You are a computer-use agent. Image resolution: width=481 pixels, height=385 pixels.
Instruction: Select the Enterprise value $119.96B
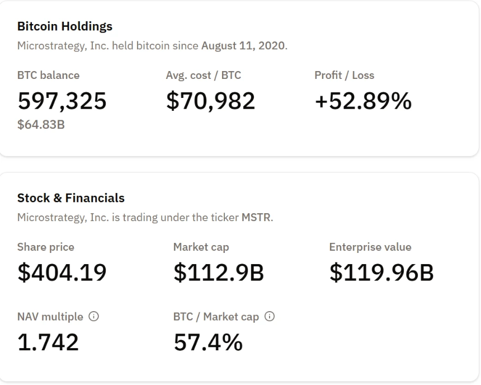pos(381,273)
